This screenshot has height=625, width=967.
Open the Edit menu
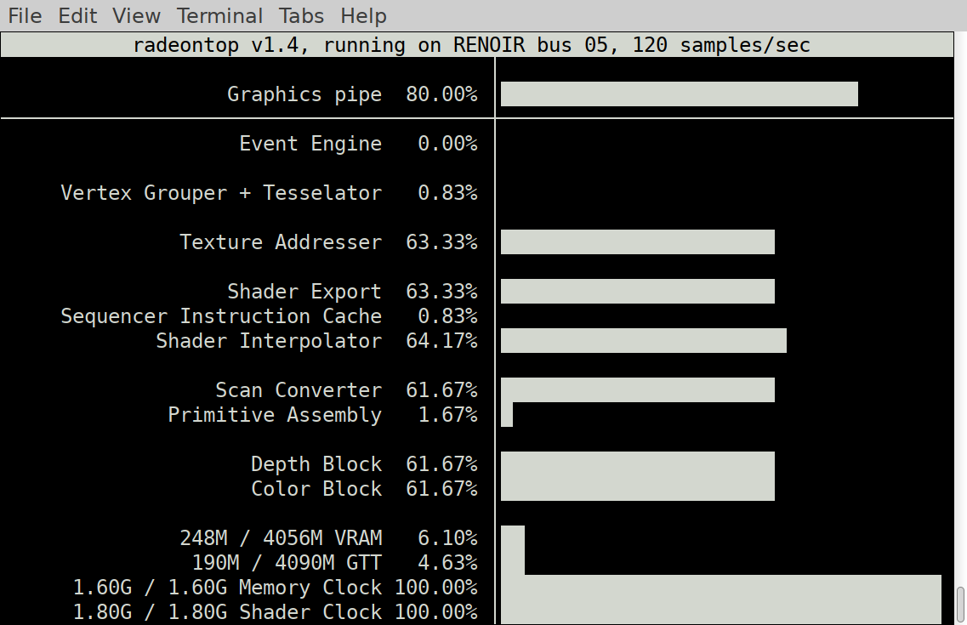(x=77, y=15)
